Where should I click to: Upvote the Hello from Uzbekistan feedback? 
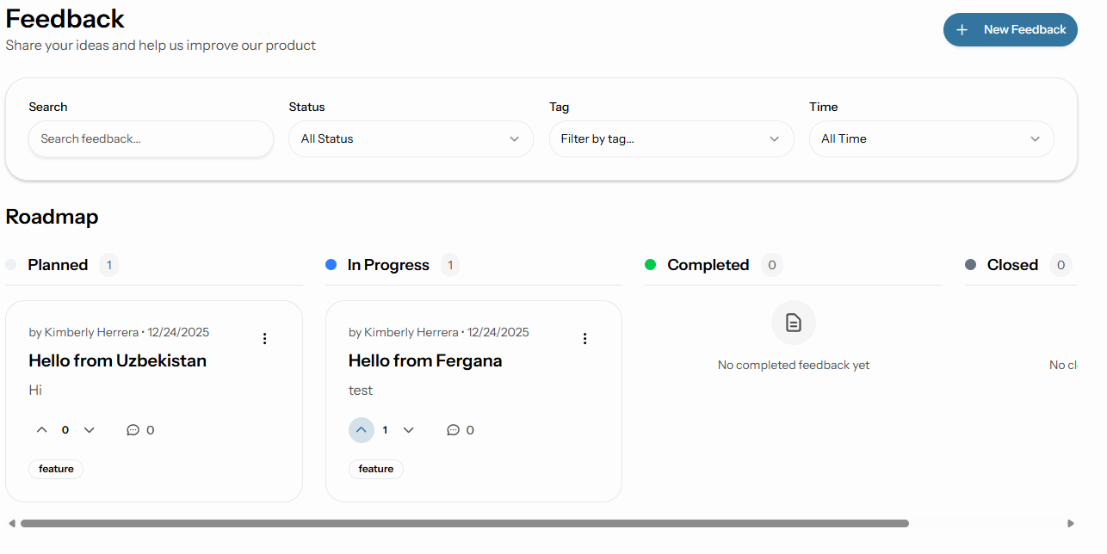point(41,429)
